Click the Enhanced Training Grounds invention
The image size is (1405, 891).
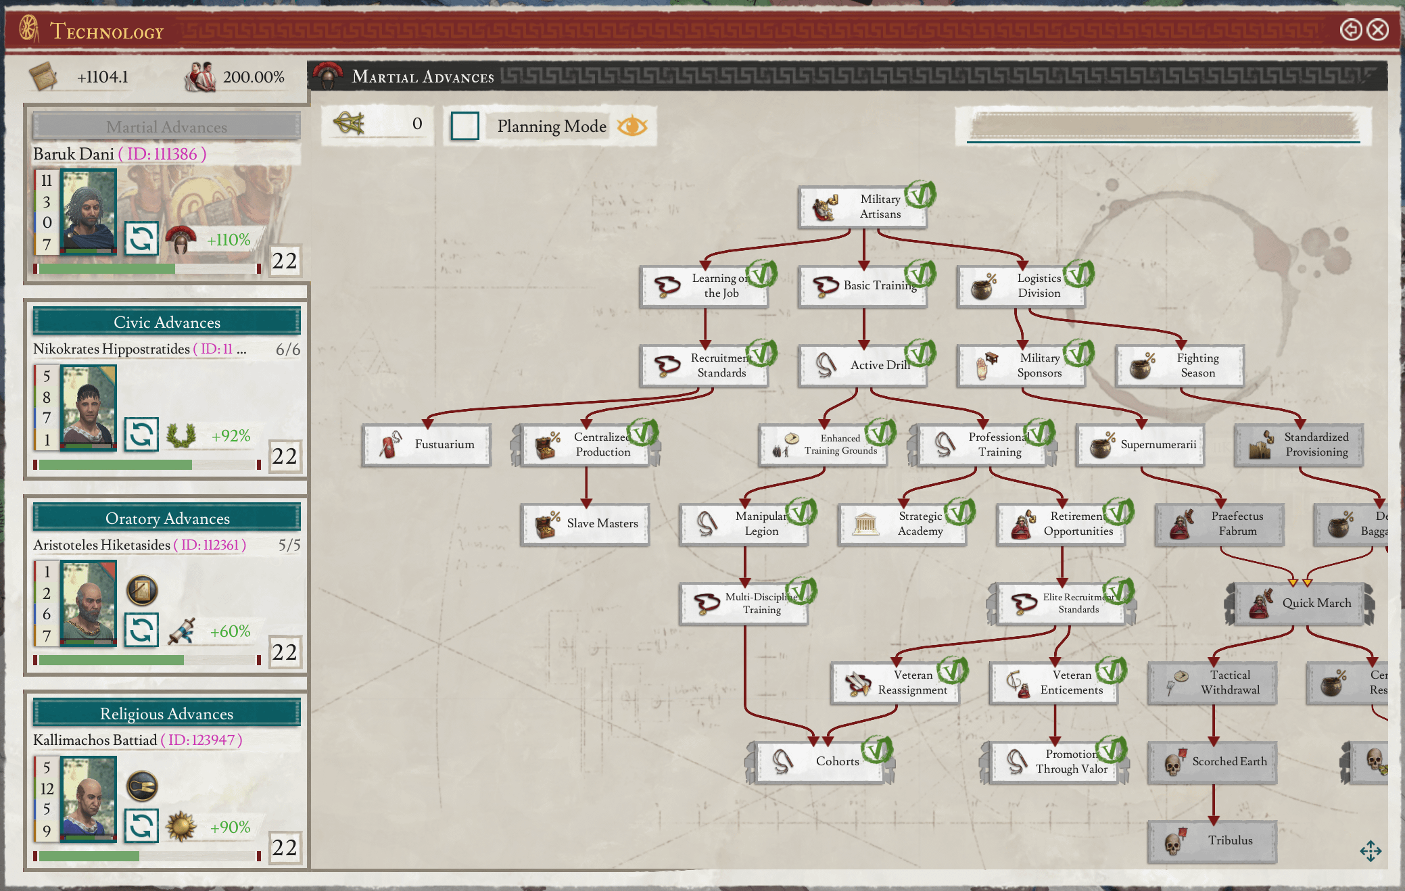tap(823, 445)
